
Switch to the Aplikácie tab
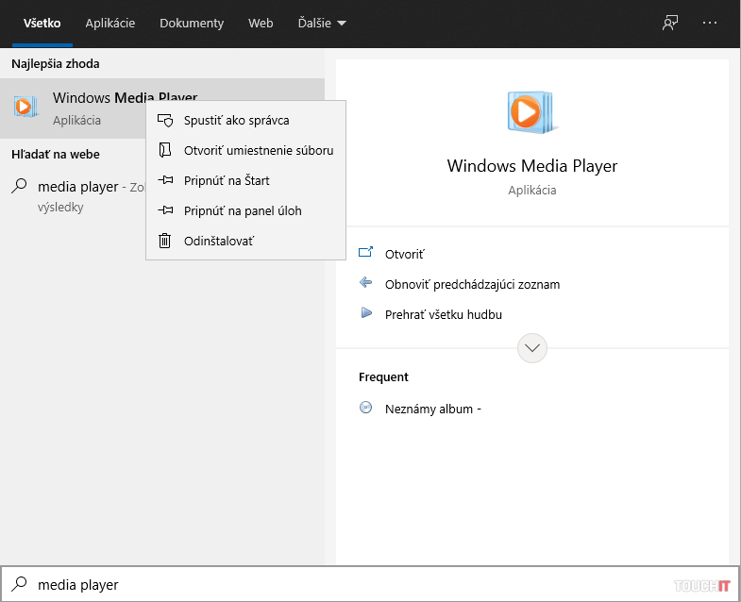pyautogui.click(x=109, y=23)
